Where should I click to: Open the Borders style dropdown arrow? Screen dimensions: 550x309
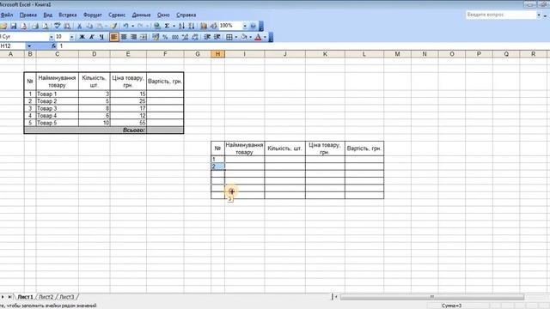[x=236, y=37]
